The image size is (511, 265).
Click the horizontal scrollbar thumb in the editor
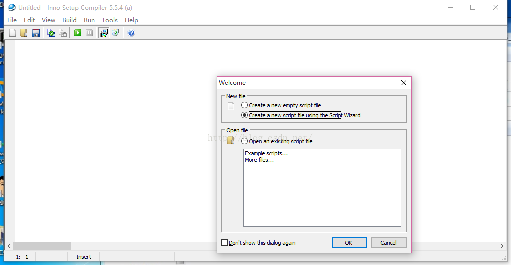pyautogui.click(x=42, y=246)
